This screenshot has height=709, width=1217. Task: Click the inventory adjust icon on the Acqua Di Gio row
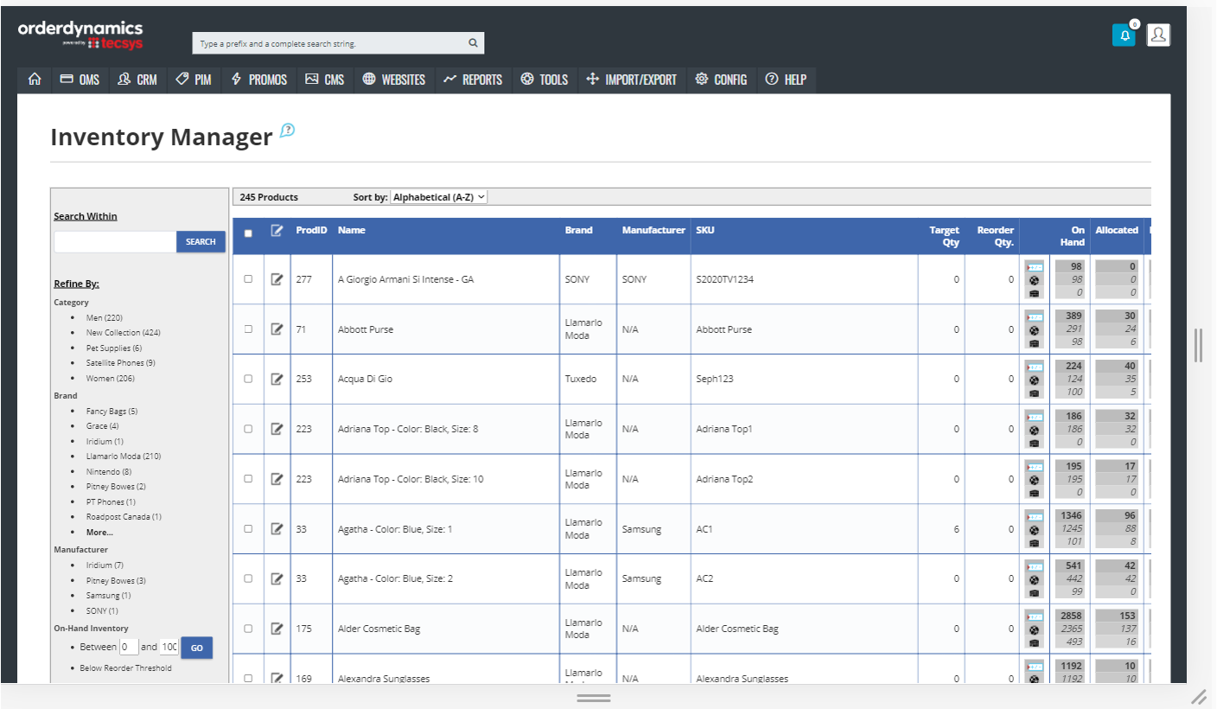click(1033, 366)
